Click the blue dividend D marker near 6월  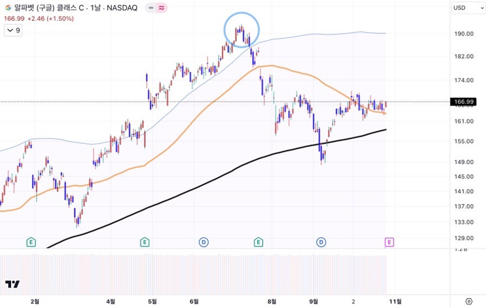[204, 242]
